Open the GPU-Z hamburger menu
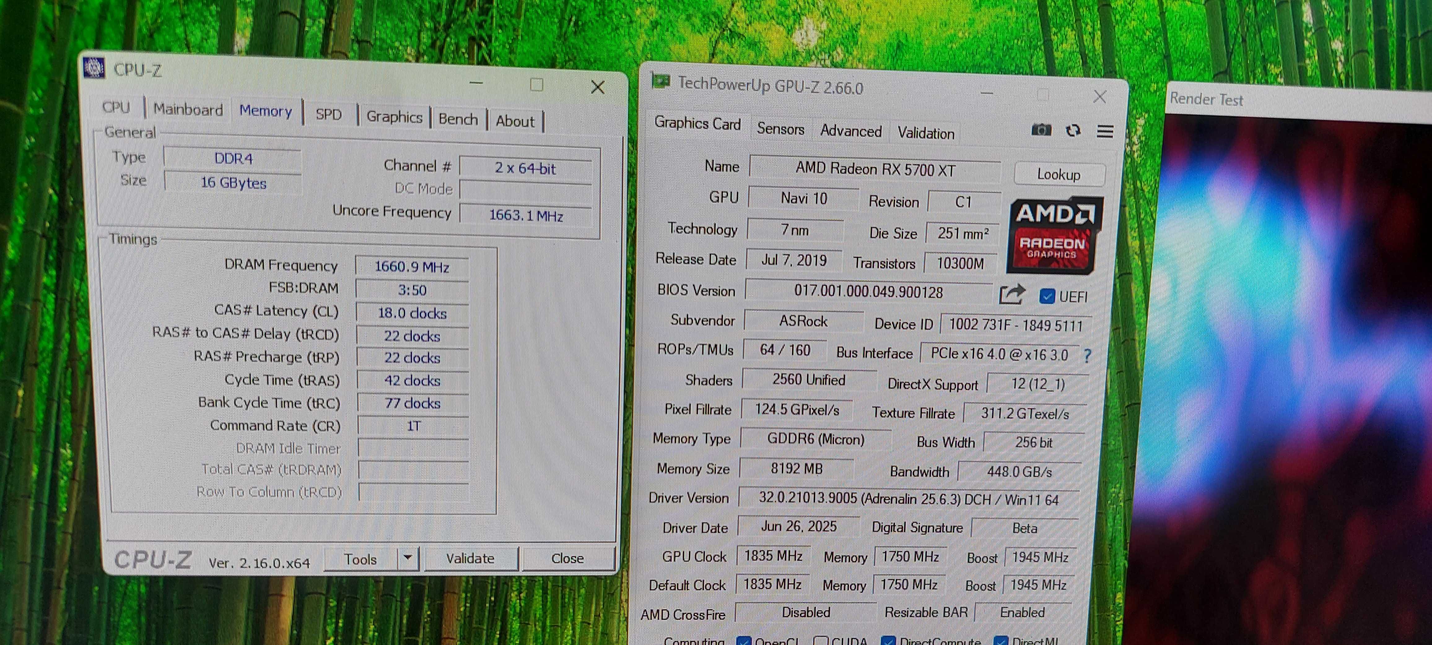Image resolution: width=1432 pixels, height=645 pixels. click(1105, 131)
